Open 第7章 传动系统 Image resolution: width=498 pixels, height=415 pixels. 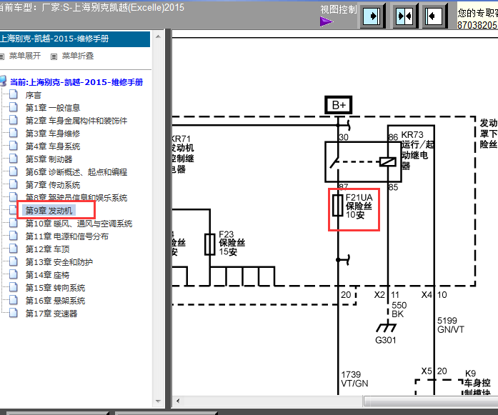tap(53, 185)
